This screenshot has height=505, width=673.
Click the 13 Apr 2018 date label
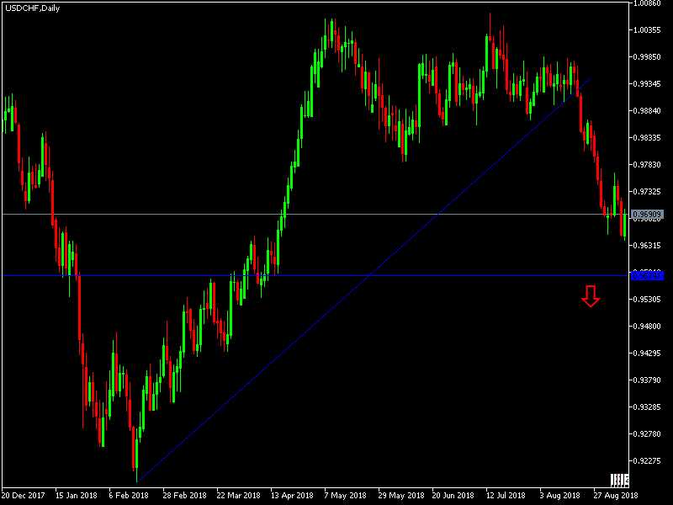tap(292, 495)
